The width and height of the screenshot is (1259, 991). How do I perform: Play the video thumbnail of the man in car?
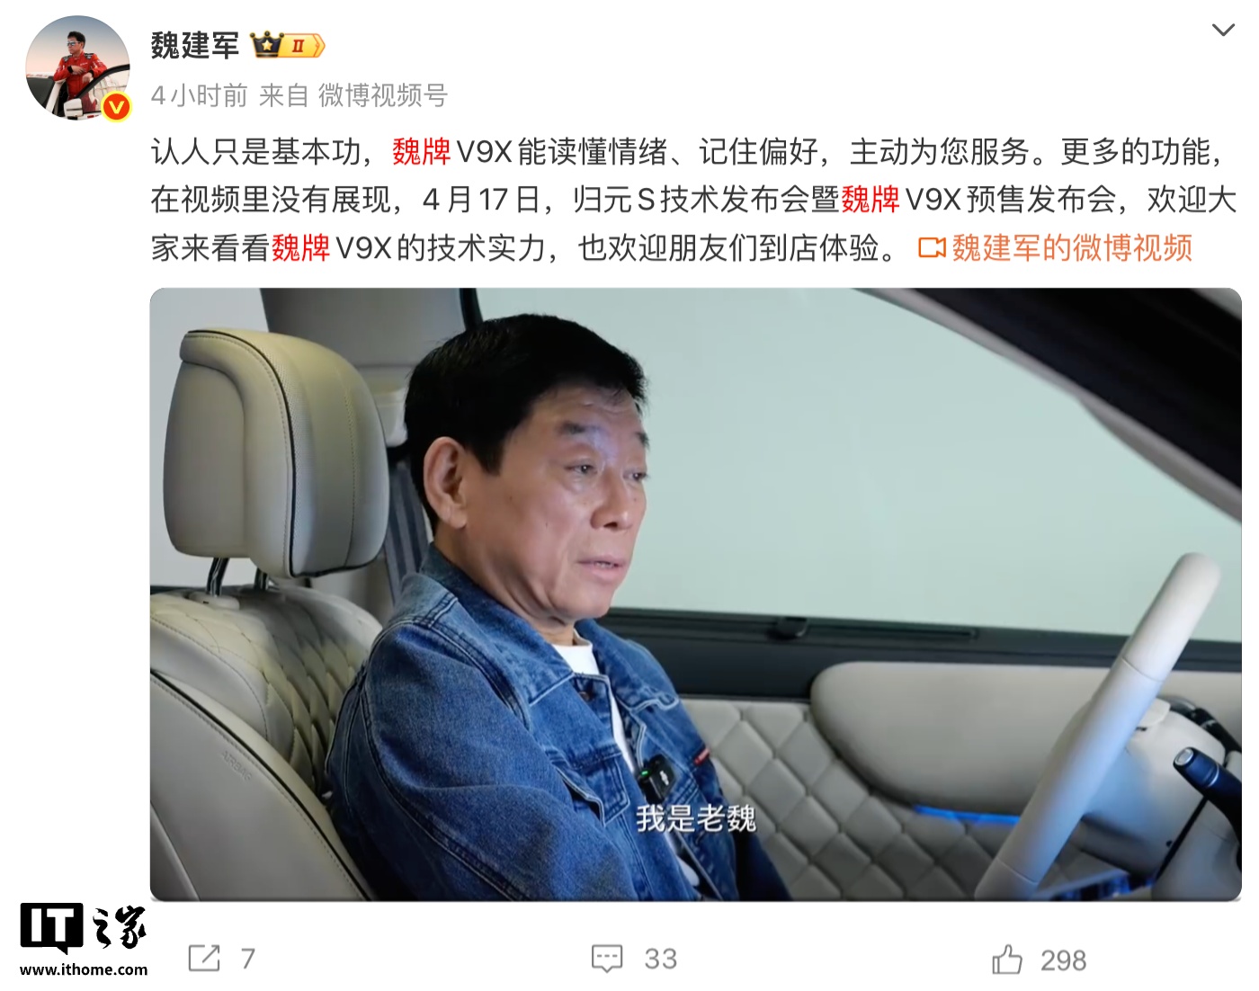coord(695,594)
